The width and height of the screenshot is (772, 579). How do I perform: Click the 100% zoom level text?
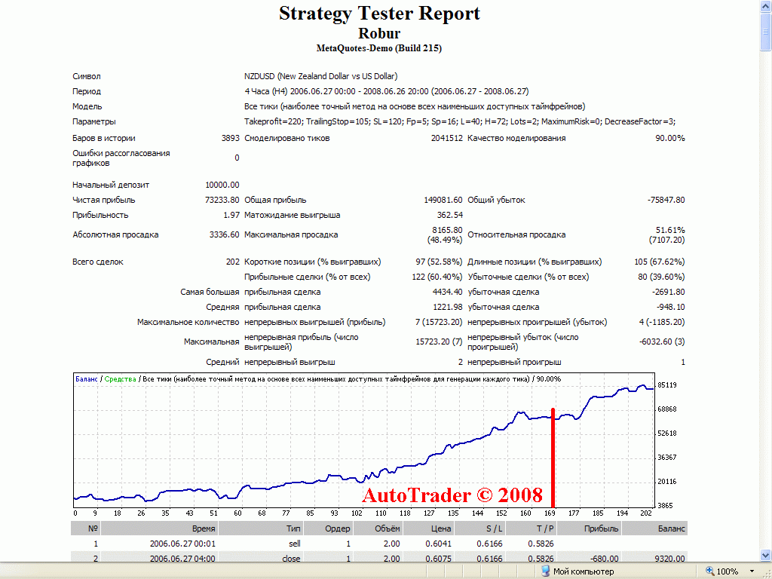tap(728, 571)
